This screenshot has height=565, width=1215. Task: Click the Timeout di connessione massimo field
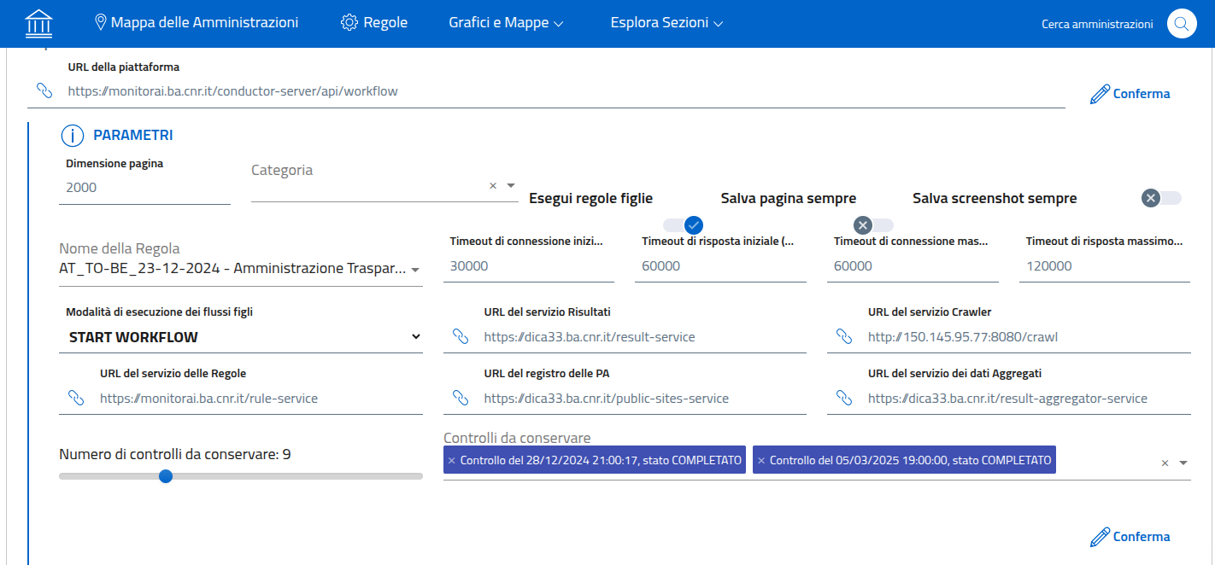pyautogui.click(x=913, y=266)
